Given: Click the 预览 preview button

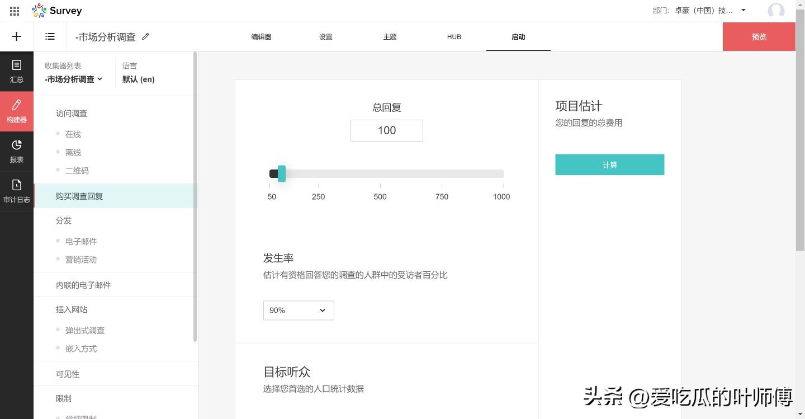Looking at the screenshot, I should pos(759,36).
